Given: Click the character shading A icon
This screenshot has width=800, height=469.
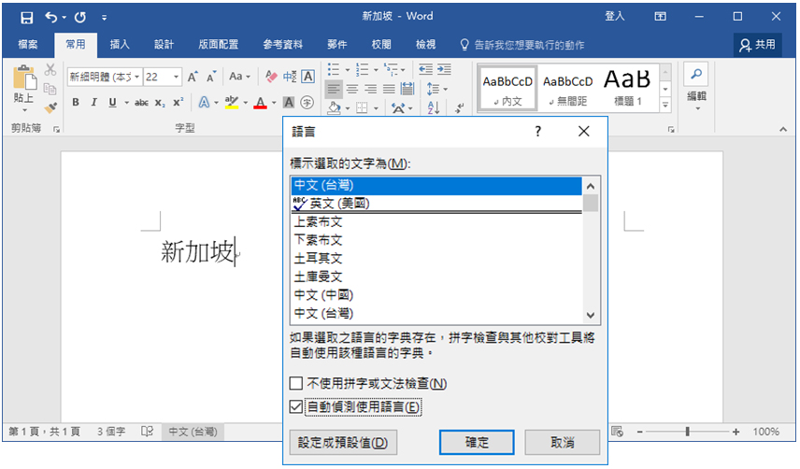Looking at the screenshot, I should pyautogui.click(x=289, y=103).
